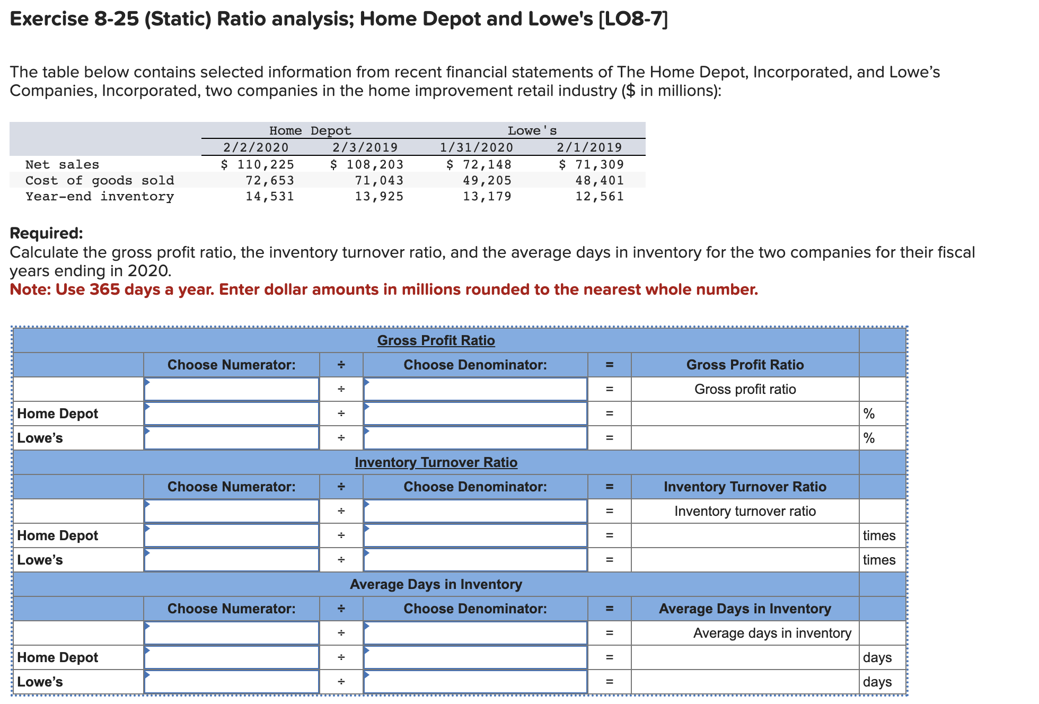Open numerator dropdown in Inventory Turnover Ratio first row

point(232,511)
